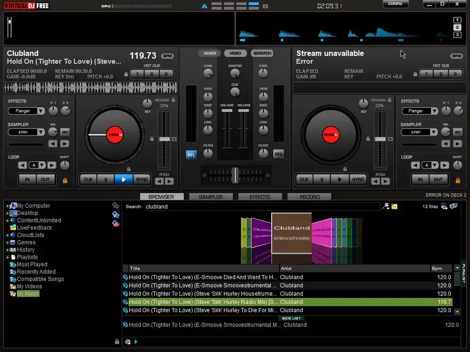This screenshot has width=470, height=352.
Task: Halve left deck loop length arrow
Action: click(22, 165)
